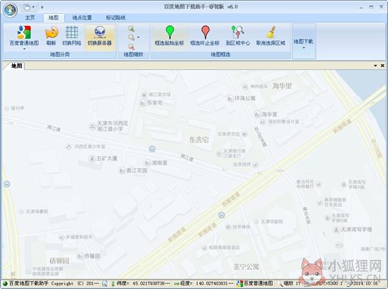The image size is (388, 289).
Task: Minimize the application window
Action: tap(361, 7)
